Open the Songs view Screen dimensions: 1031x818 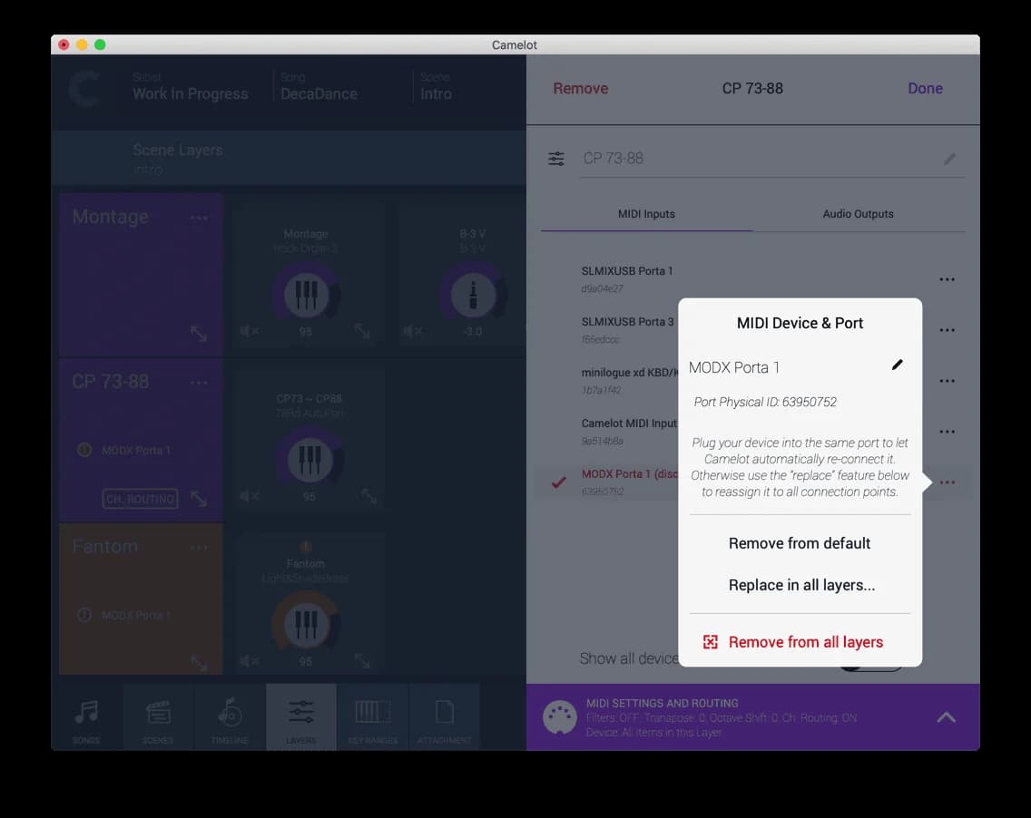point(86,716)
